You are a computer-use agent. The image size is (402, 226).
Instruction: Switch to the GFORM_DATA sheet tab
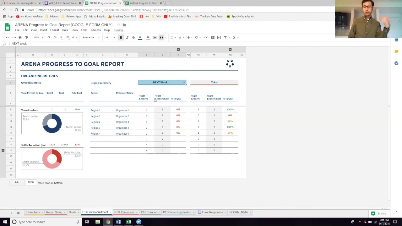pyautogui.click(x=239, y=212)
